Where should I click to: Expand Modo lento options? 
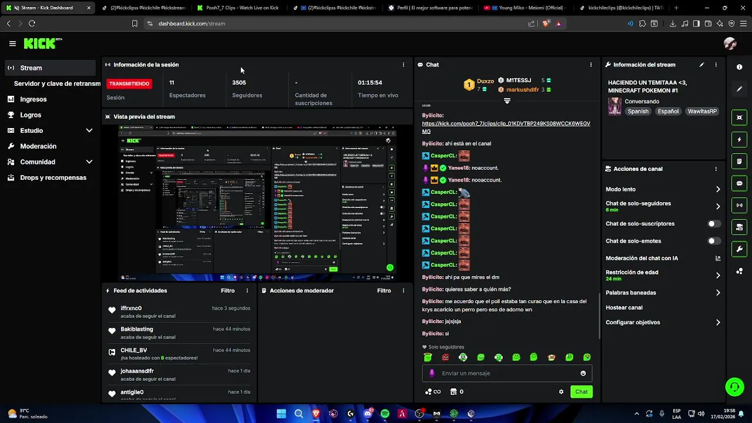pos(718,189)
